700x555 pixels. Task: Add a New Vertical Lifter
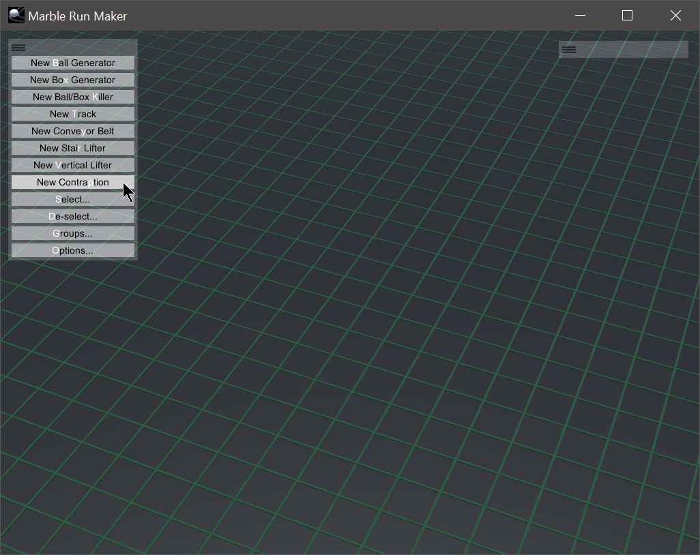coord(73,165)
